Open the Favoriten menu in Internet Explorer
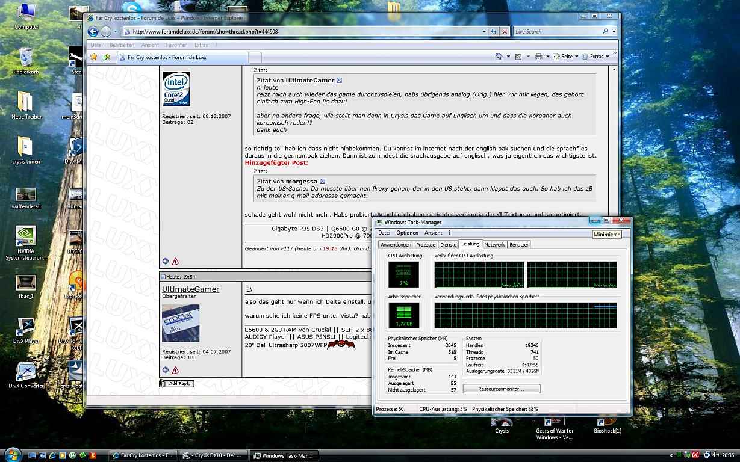The height and width of the screenshot is (462, 740). click(176, 45)
